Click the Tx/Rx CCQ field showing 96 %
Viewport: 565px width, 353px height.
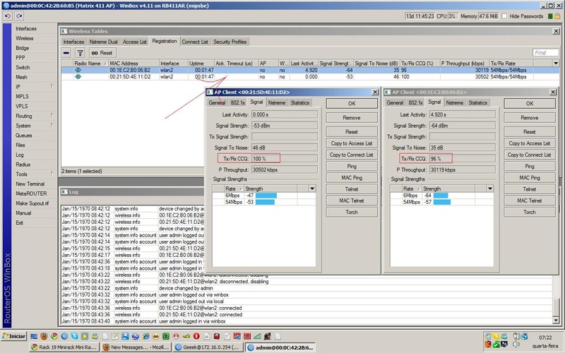click(463, 158)
